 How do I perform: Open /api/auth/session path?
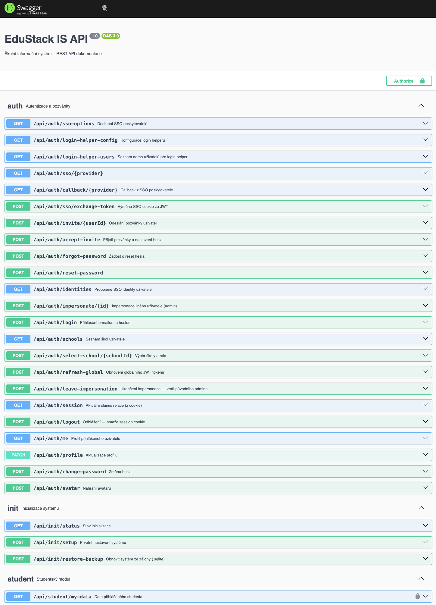coord(58,405)
